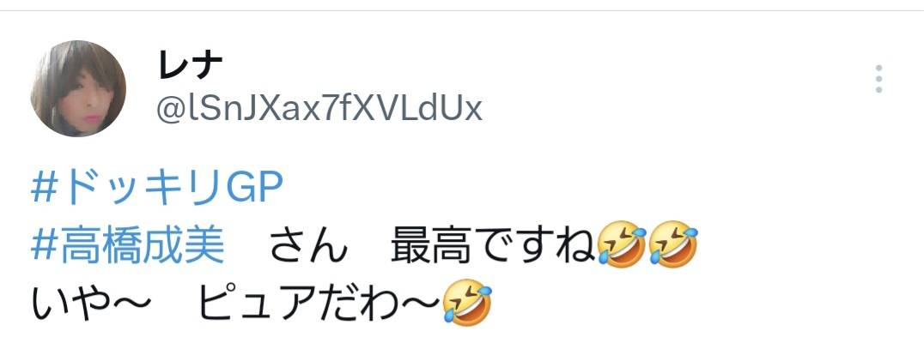
Task: Click the display name レナ
Action: (190, 64)
